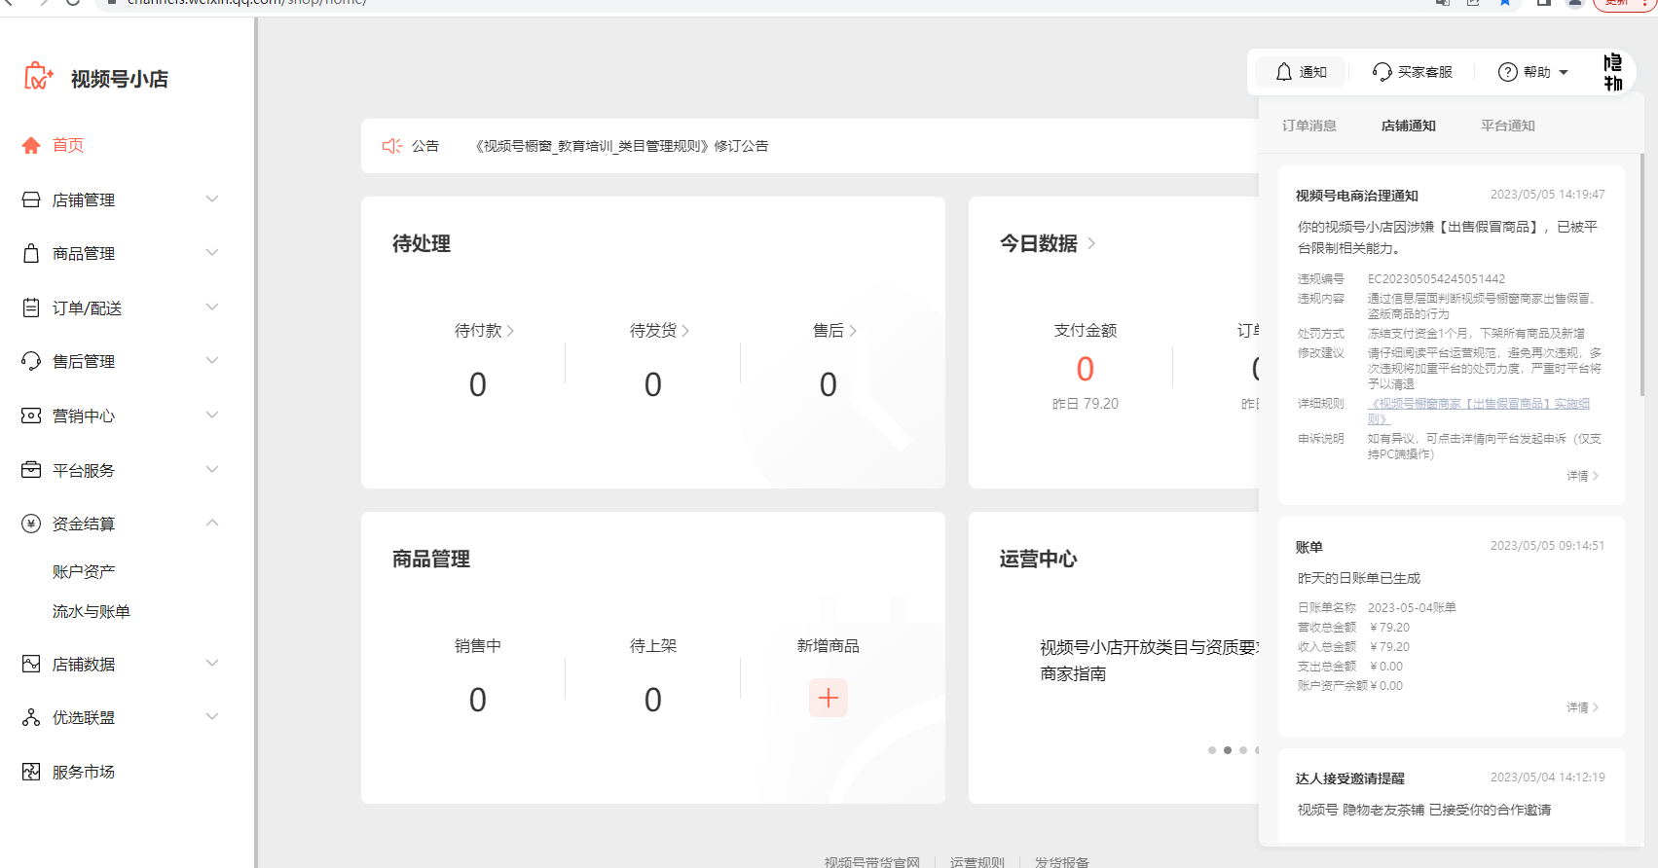This screenshot has width=1658, height=868.
Task: Click the 支付金额 value
Action: coord(1086,369)
